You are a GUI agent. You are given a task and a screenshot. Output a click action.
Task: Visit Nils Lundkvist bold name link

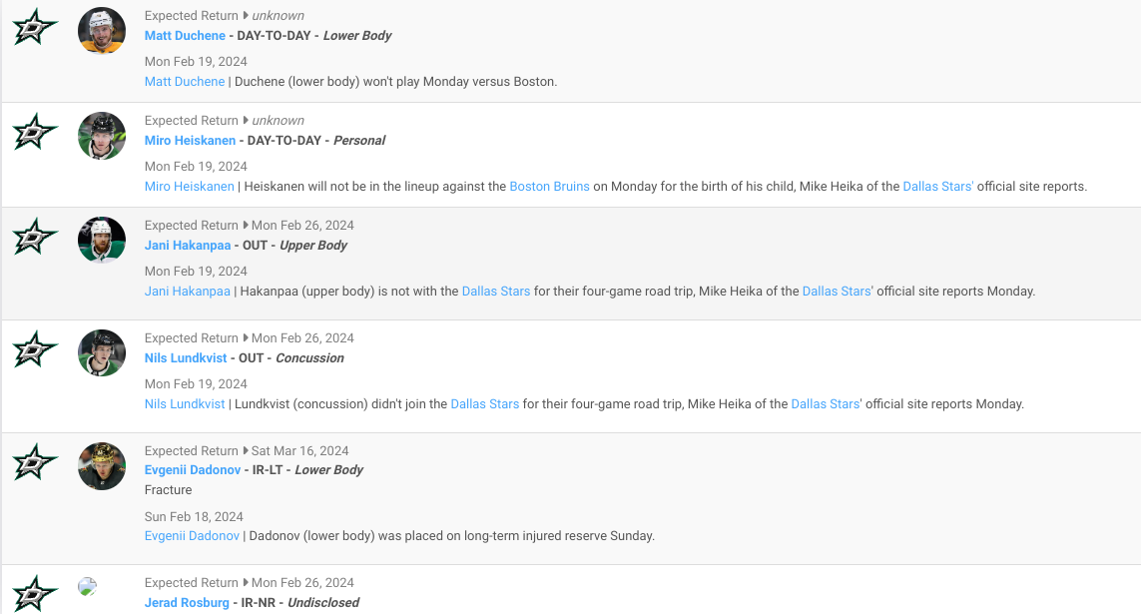coord(186,358)
